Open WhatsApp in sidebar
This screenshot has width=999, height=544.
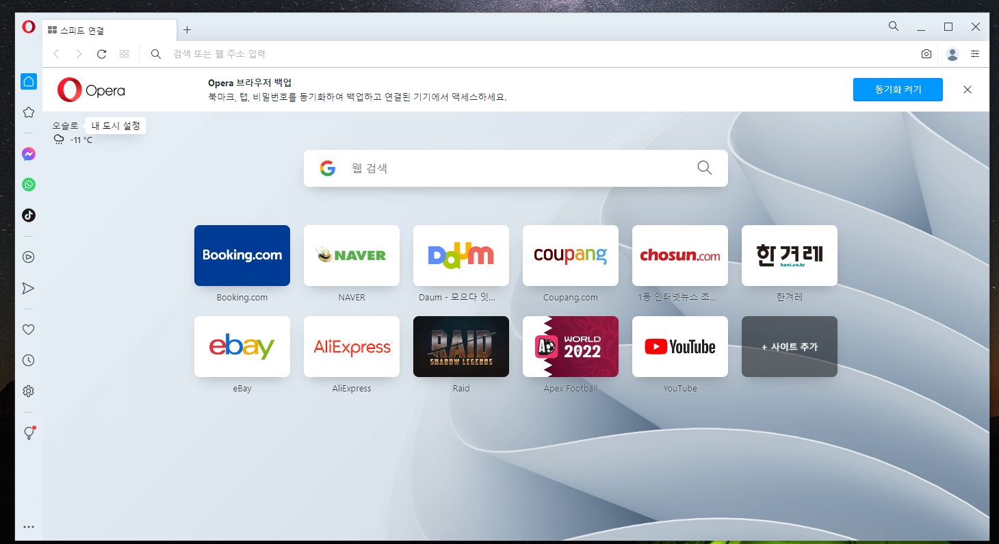(x=28, y=185)
